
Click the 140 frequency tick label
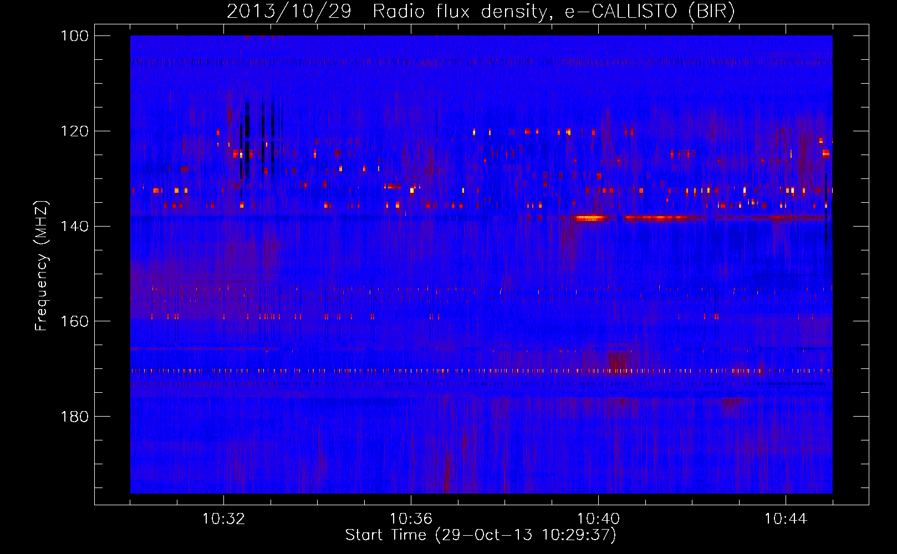[x=74, y=227]
